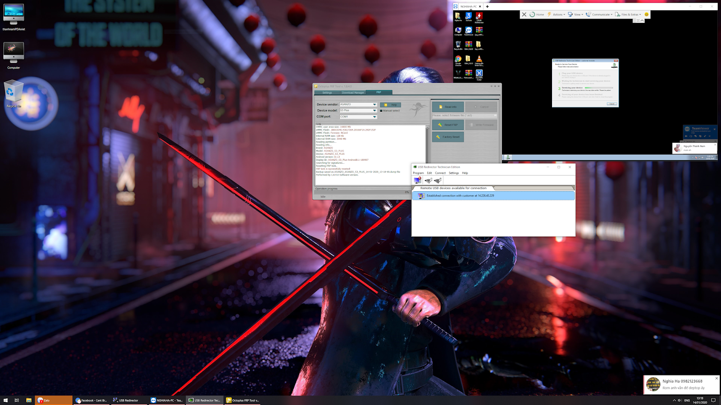The image size is (721, 405).
Task: Open Task View from the taskbar
Action: (x=17, y=400)
